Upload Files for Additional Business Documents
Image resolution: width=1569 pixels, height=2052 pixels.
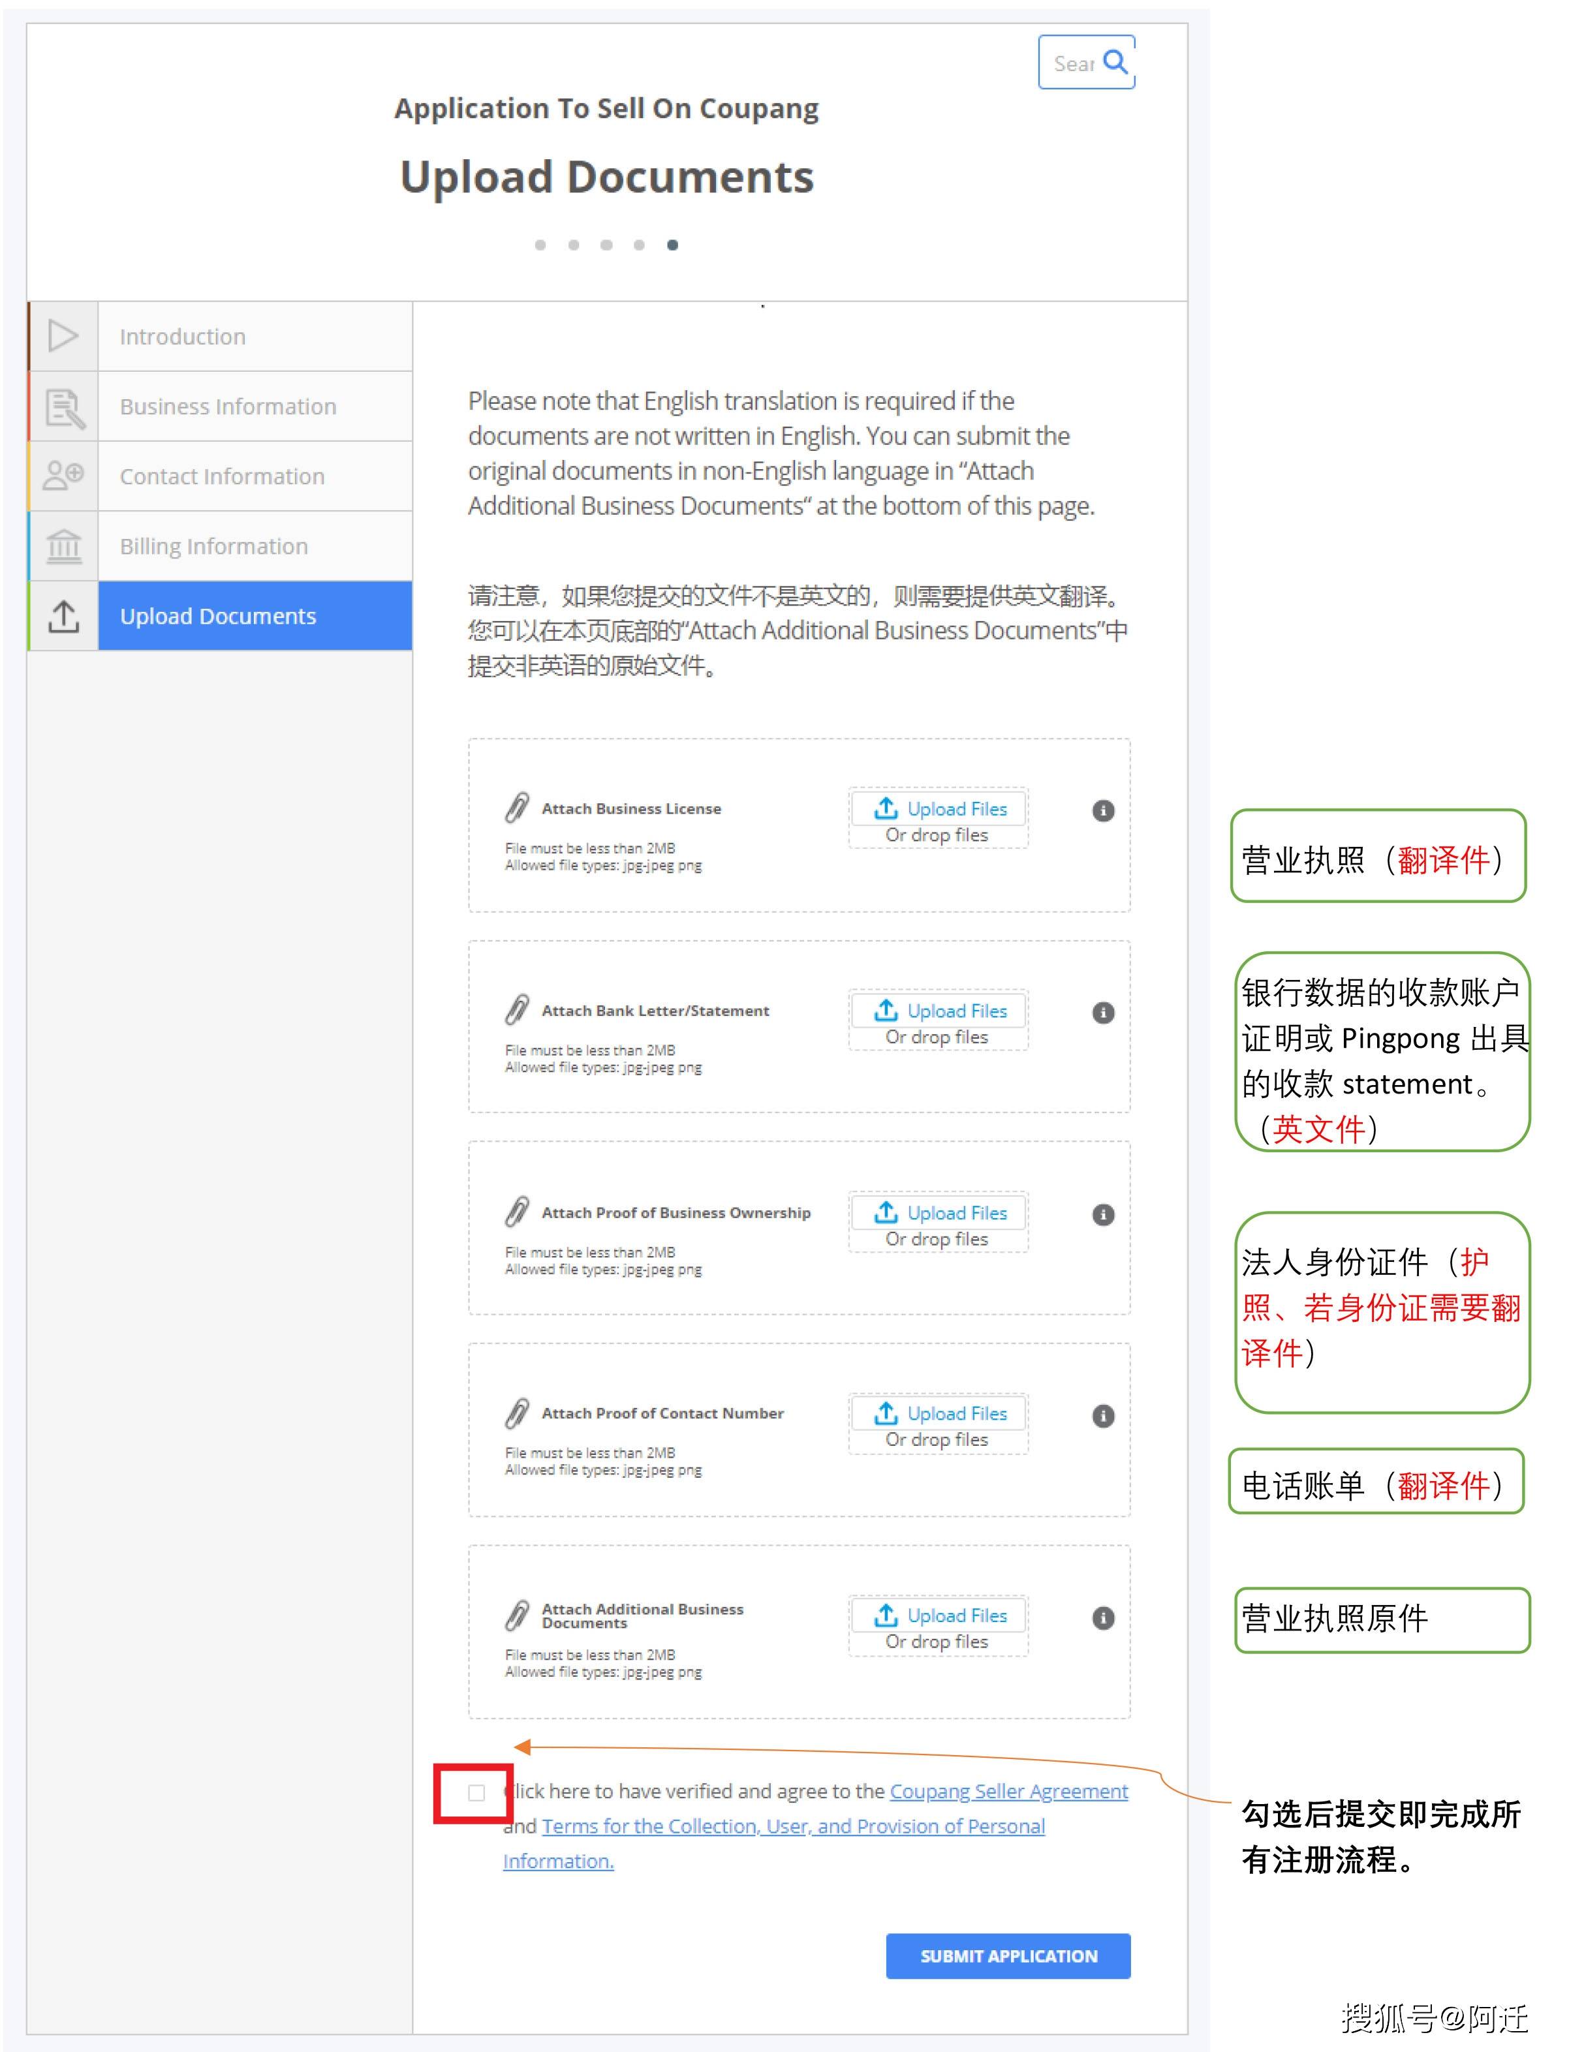point(940,1615)
